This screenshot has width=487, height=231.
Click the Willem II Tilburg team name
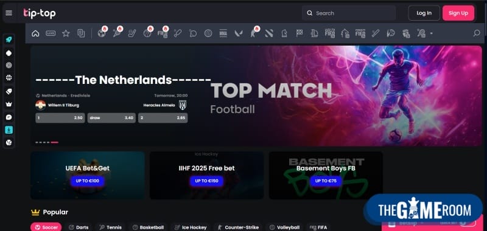point(63,105)
